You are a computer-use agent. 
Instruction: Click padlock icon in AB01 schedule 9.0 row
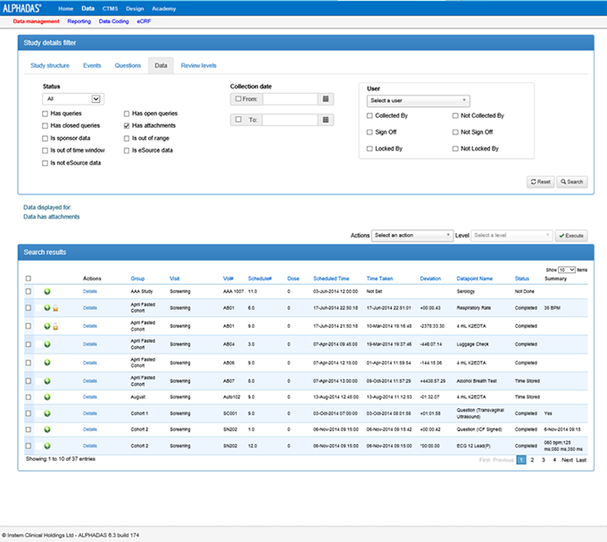tap(55, 327)
